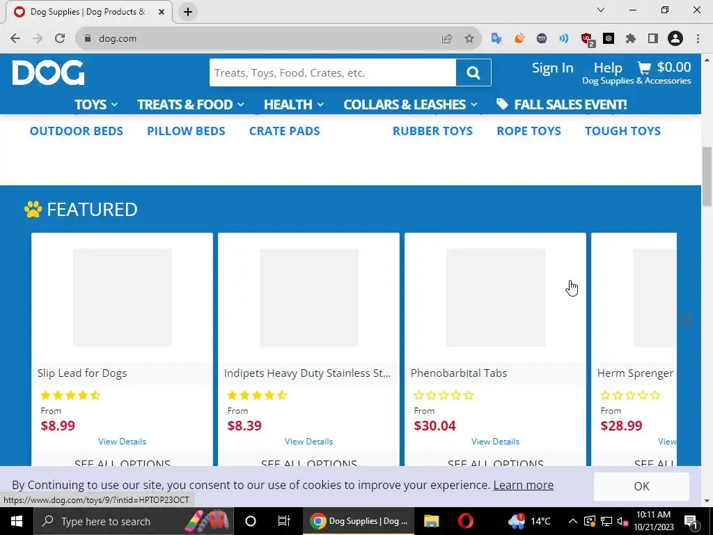Click the browser forward arrow
This screenshot has width=713, height=535.
tap(38, 39)
